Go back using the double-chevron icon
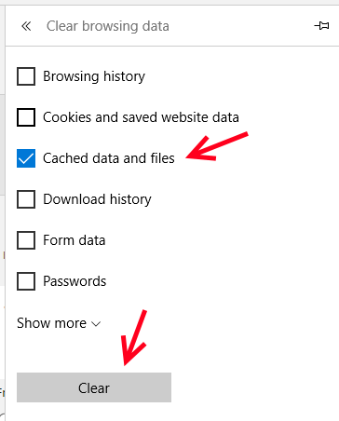Screen dimensions: 339x421 [x=26, y=26]
